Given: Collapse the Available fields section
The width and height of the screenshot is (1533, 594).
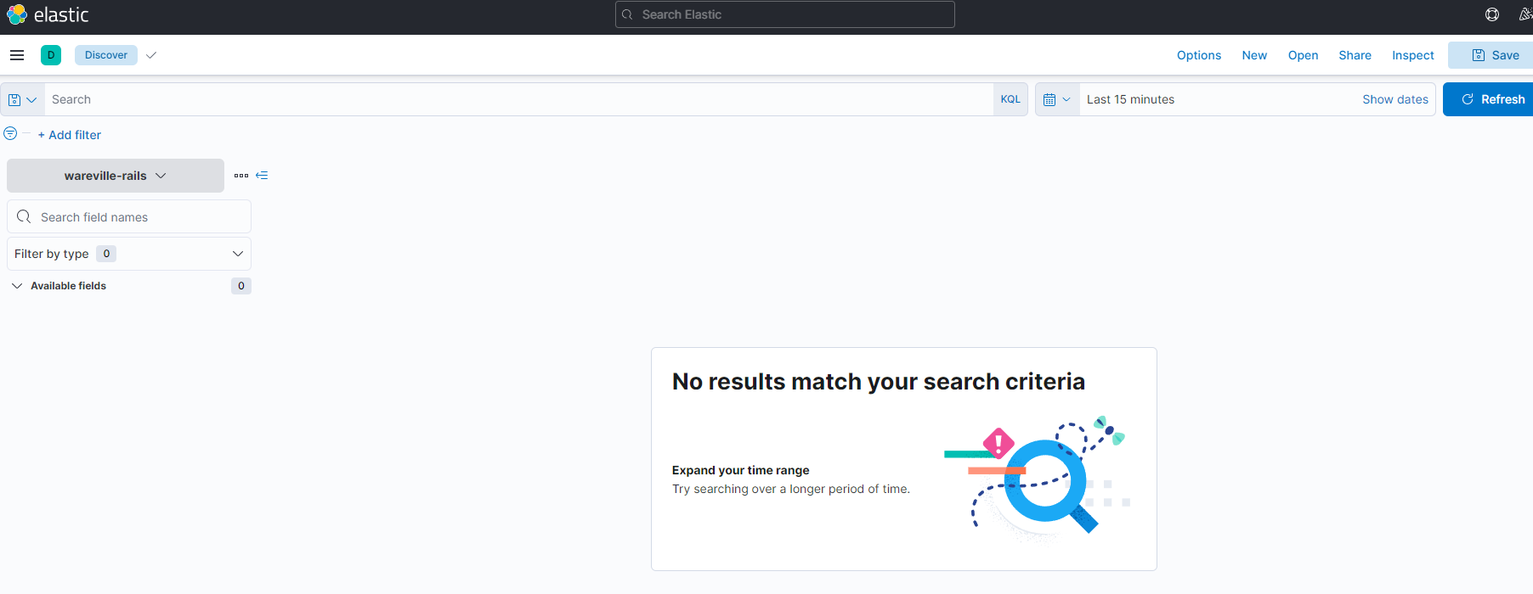Looking at the screenshot, I should (x=17, y=286).
